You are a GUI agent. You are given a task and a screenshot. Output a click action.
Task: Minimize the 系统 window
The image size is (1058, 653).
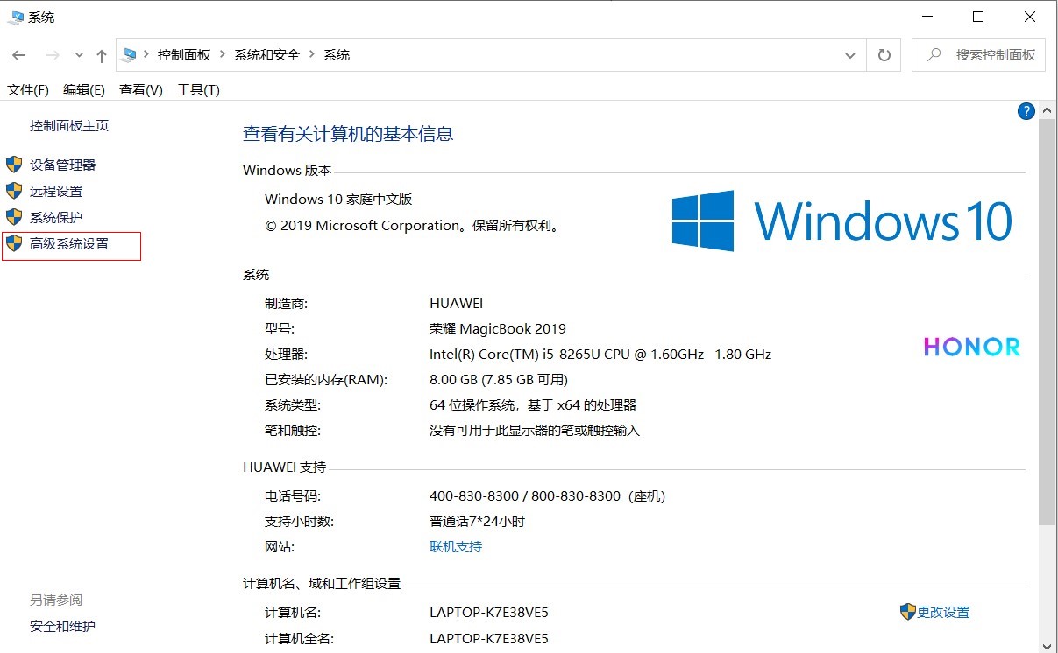(928, 17)
